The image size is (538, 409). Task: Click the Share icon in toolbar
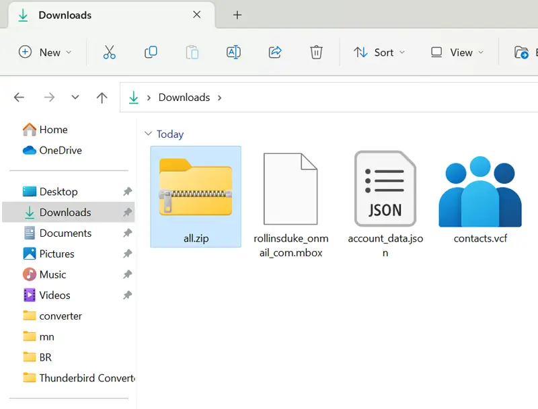[x=274, y=52]
